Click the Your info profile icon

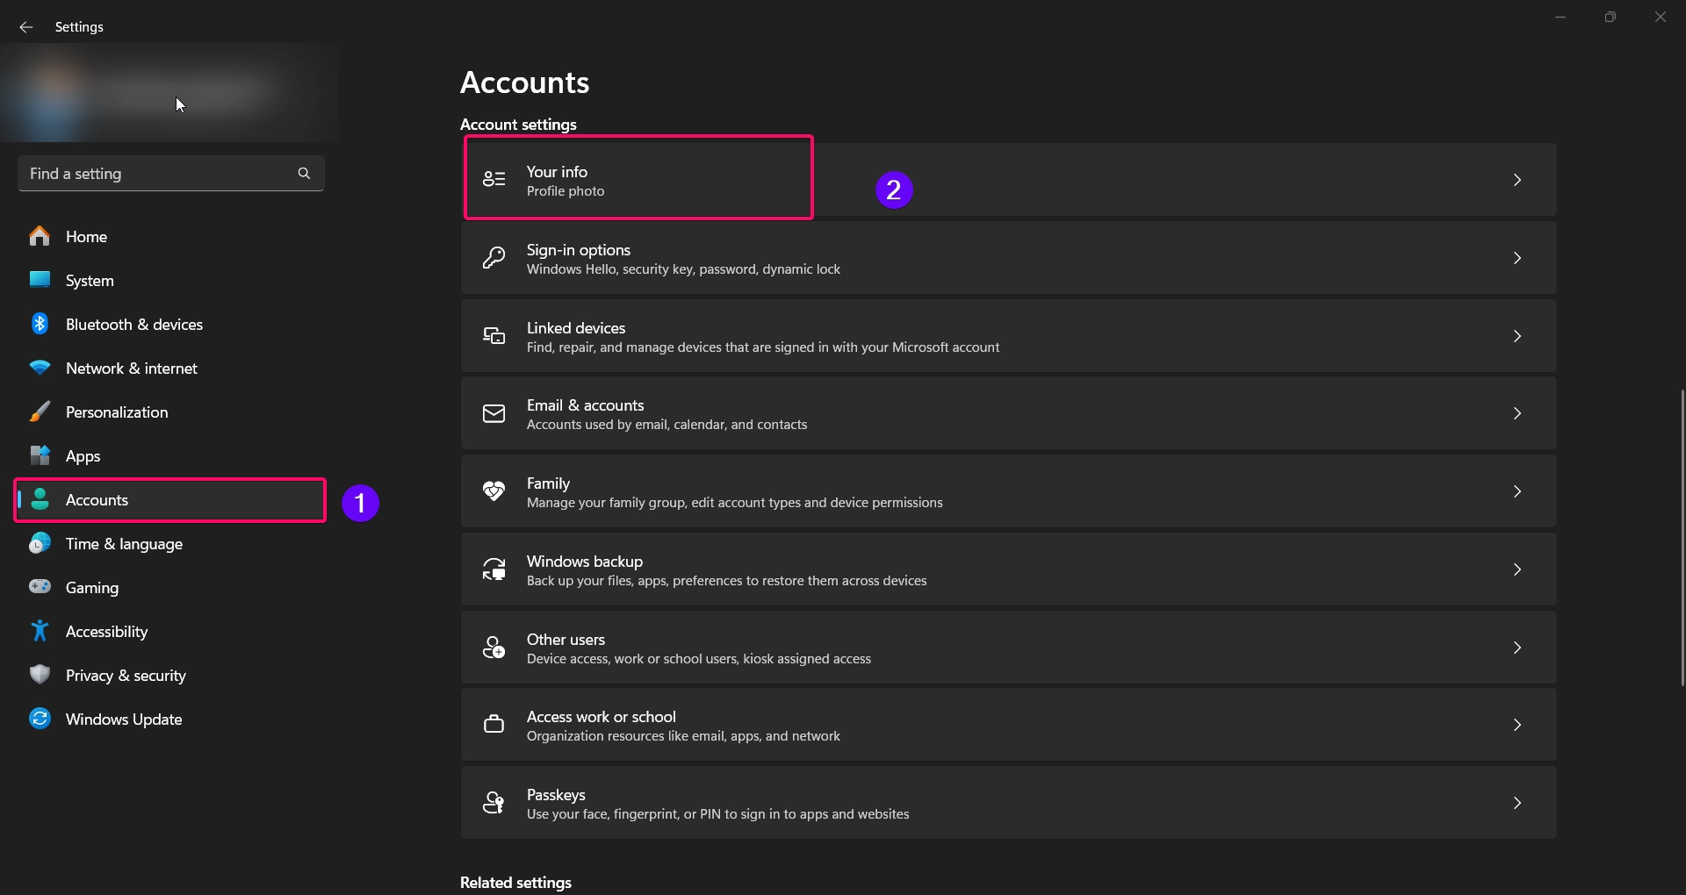coord(494,180)
